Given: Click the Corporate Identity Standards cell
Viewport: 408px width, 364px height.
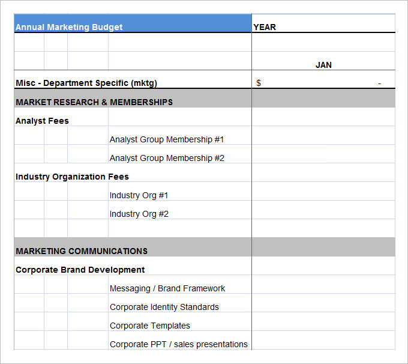Looking at the screenshot, I should point(164,307).
